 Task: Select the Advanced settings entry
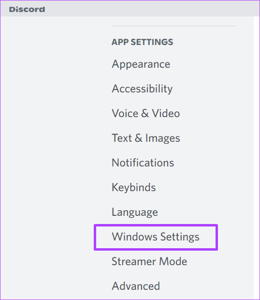point(136,286)
